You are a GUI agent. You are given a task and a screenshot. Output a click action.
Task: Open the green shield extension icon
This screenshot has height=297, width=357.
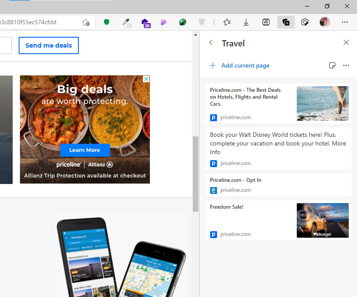107,22
